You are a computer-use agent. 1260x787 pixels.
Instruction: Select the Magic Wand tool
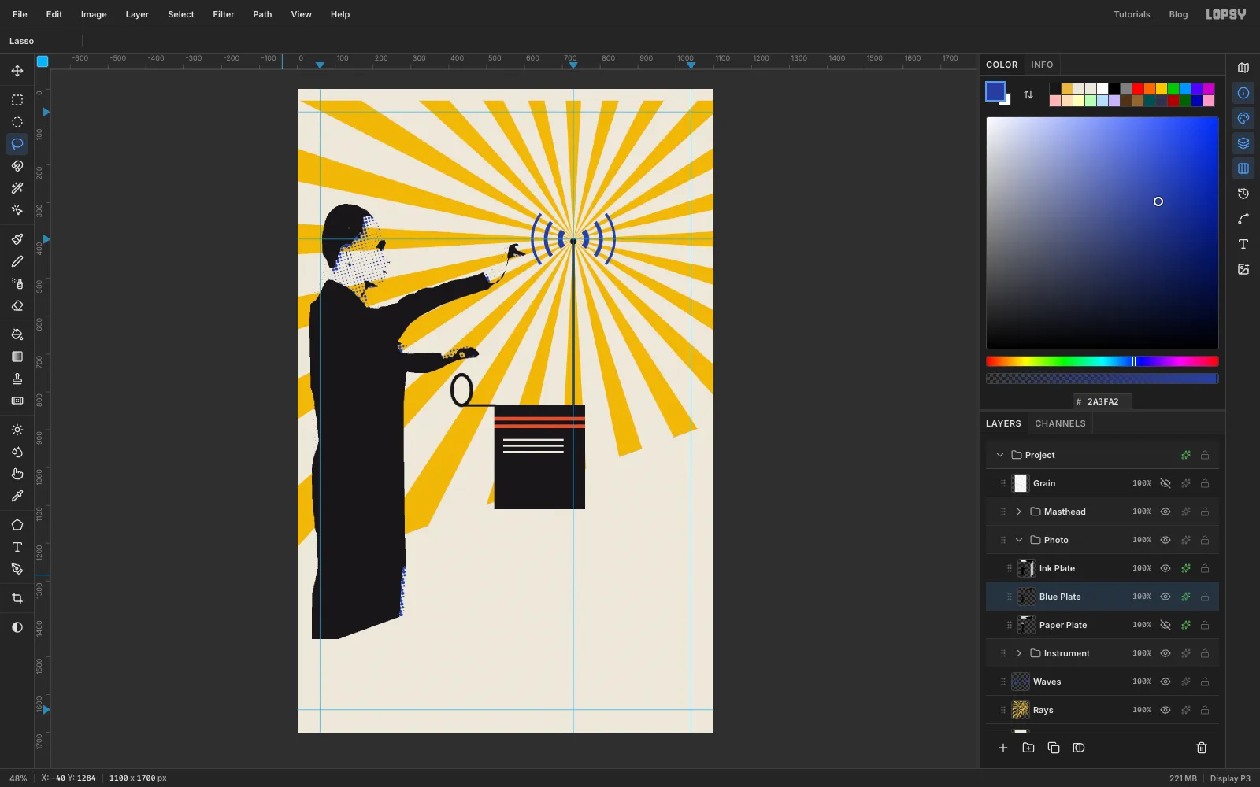17,188
